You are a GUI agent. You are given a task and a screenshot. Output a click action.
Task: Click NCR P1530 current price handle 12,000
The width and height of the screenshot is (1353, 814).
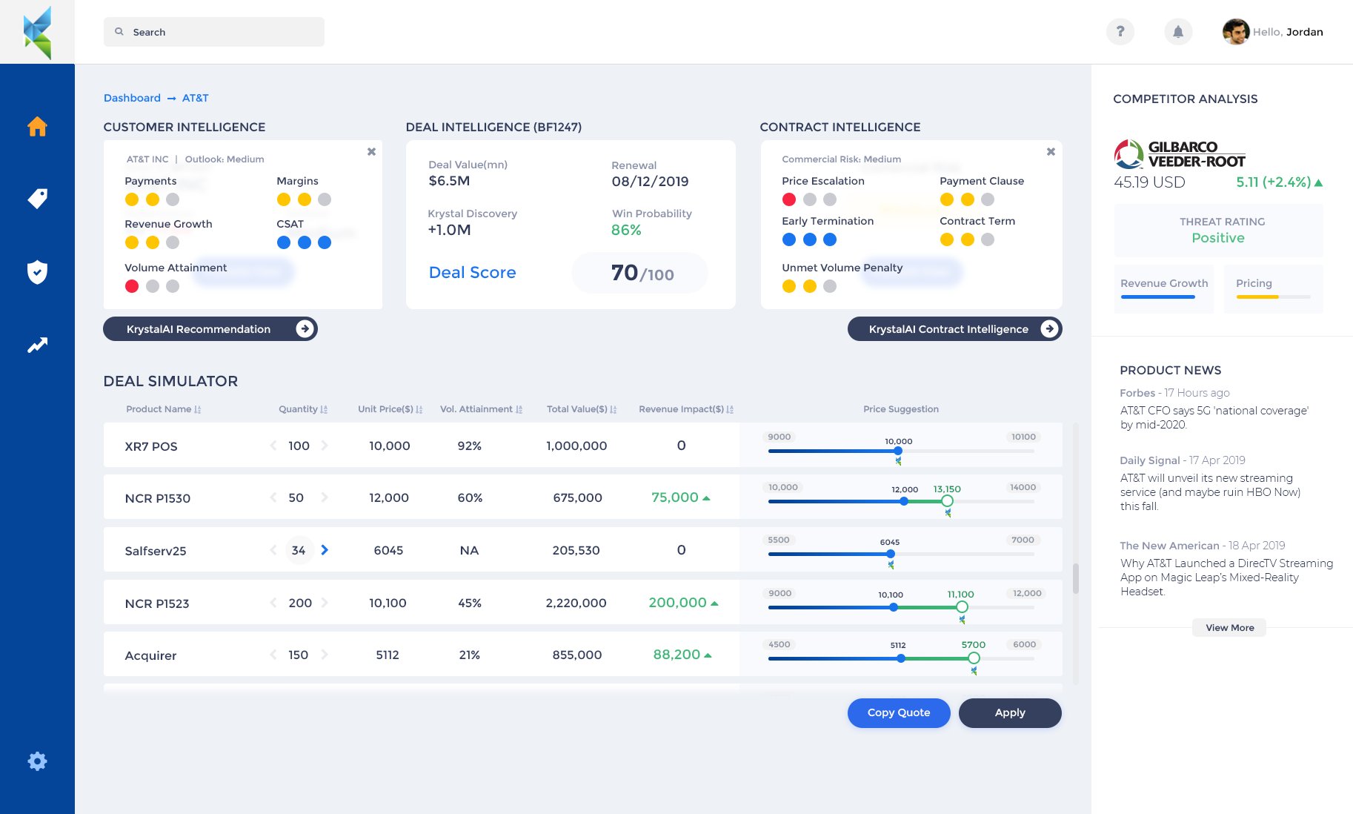coord(904,501)
